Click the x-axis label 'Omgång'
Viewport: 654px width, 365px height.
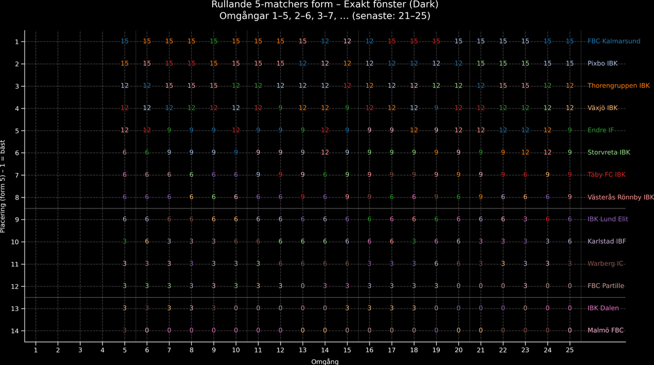click(325, 361)
